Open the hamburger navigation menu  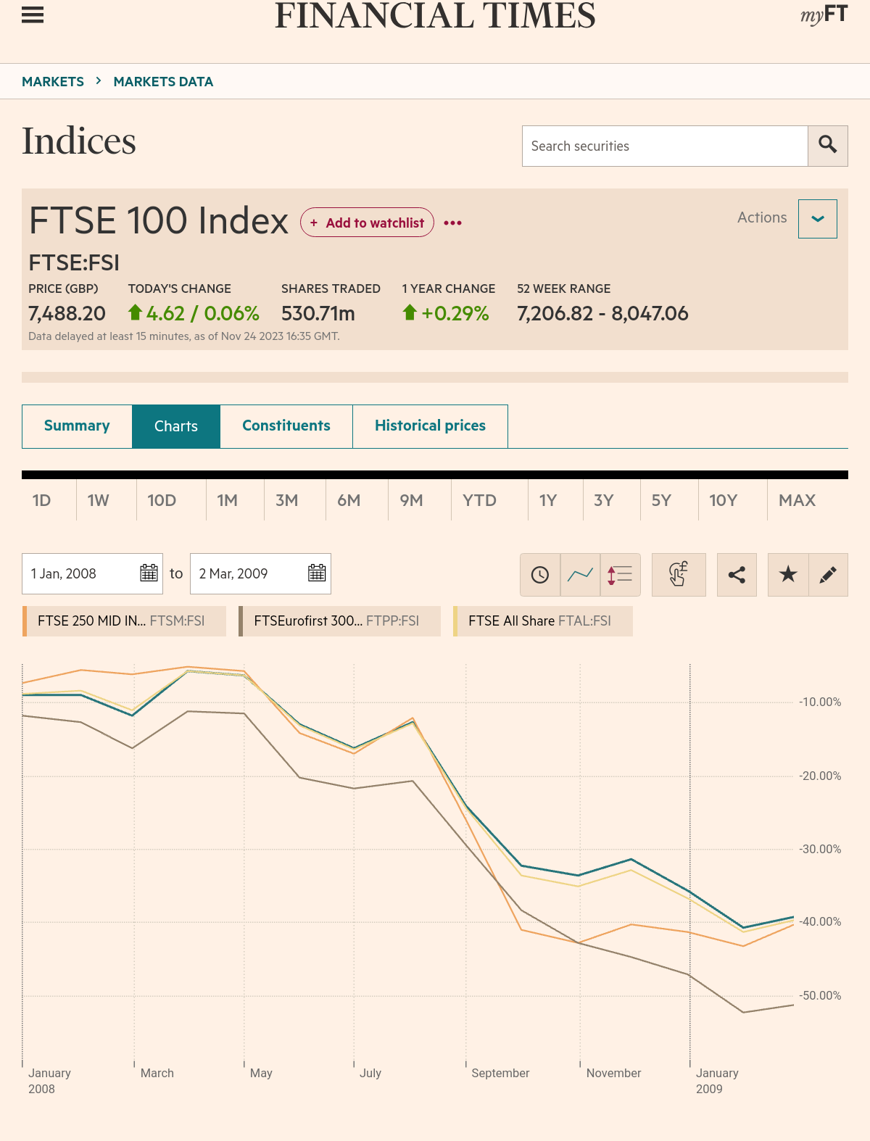(32, 15)
